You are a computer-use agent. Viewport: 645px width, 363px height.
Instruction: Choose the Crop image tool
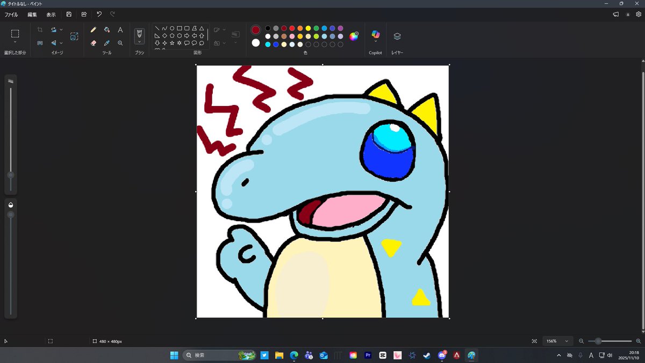point(40,30)
